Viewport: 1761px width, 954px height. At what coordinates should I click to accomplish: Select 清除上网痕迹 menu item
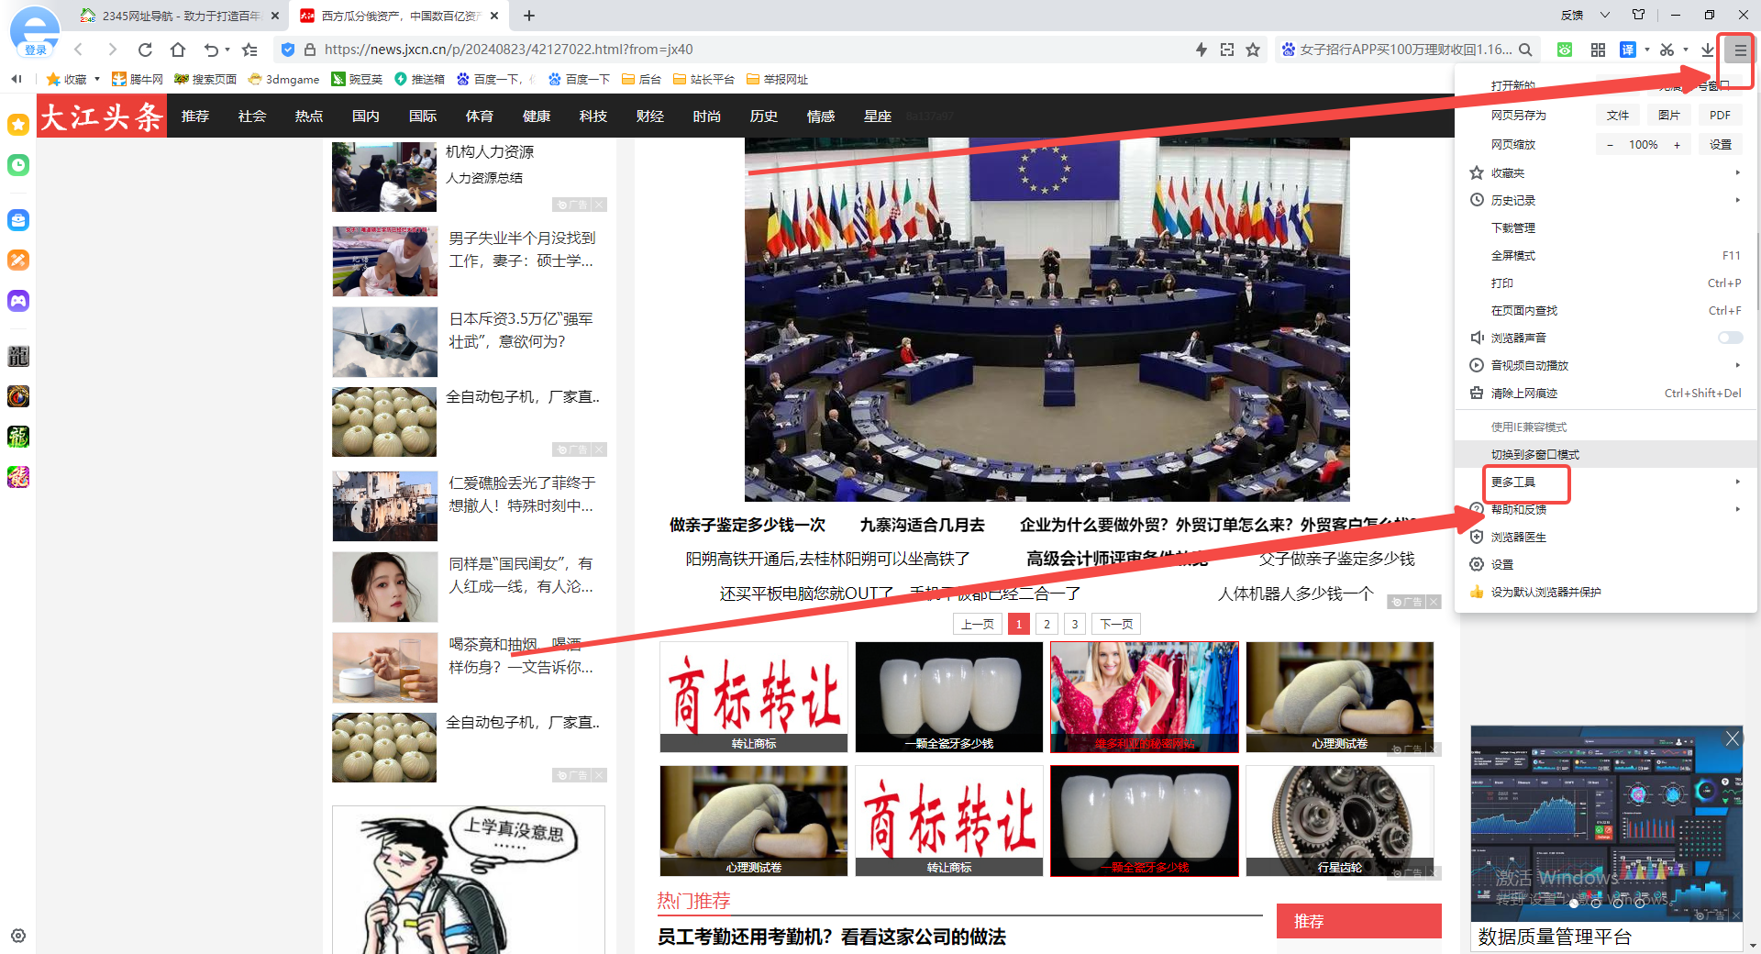click(1606, 393)
